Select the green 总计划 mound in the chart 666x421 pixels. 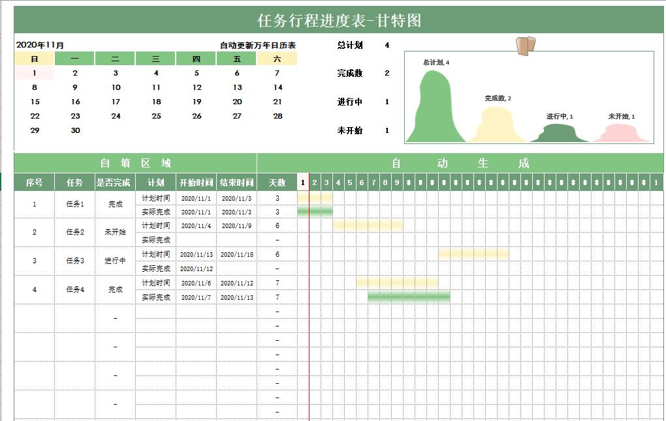(434, 111)
